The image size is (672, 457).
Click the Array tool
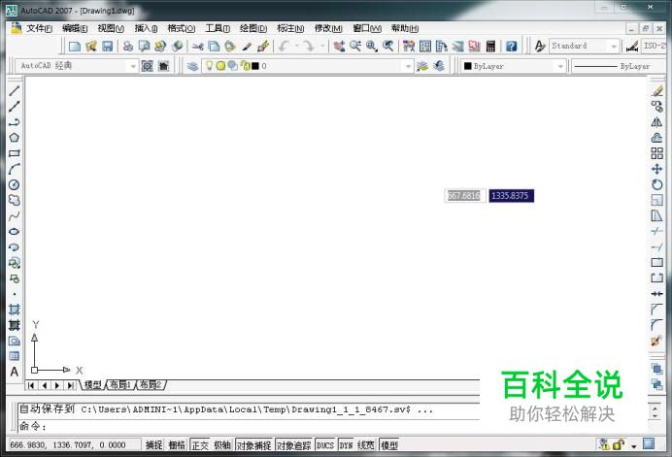coord(657,153)
